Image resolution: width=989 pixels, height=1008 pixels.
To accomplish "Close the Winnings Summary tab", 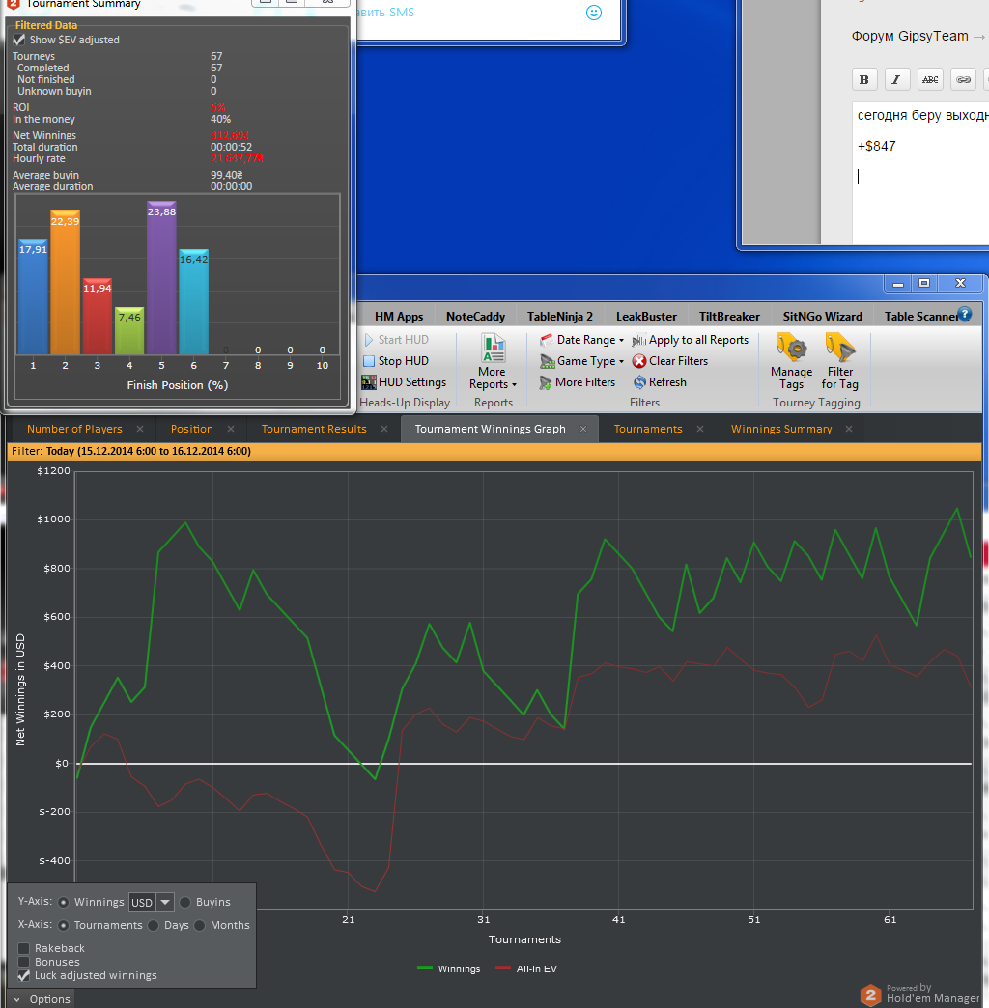I will click(849, 429).
